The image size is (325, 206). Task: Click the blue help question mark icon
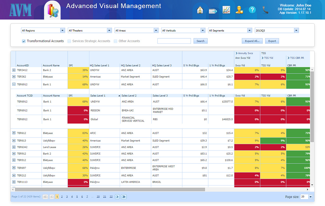pos(252,10)
